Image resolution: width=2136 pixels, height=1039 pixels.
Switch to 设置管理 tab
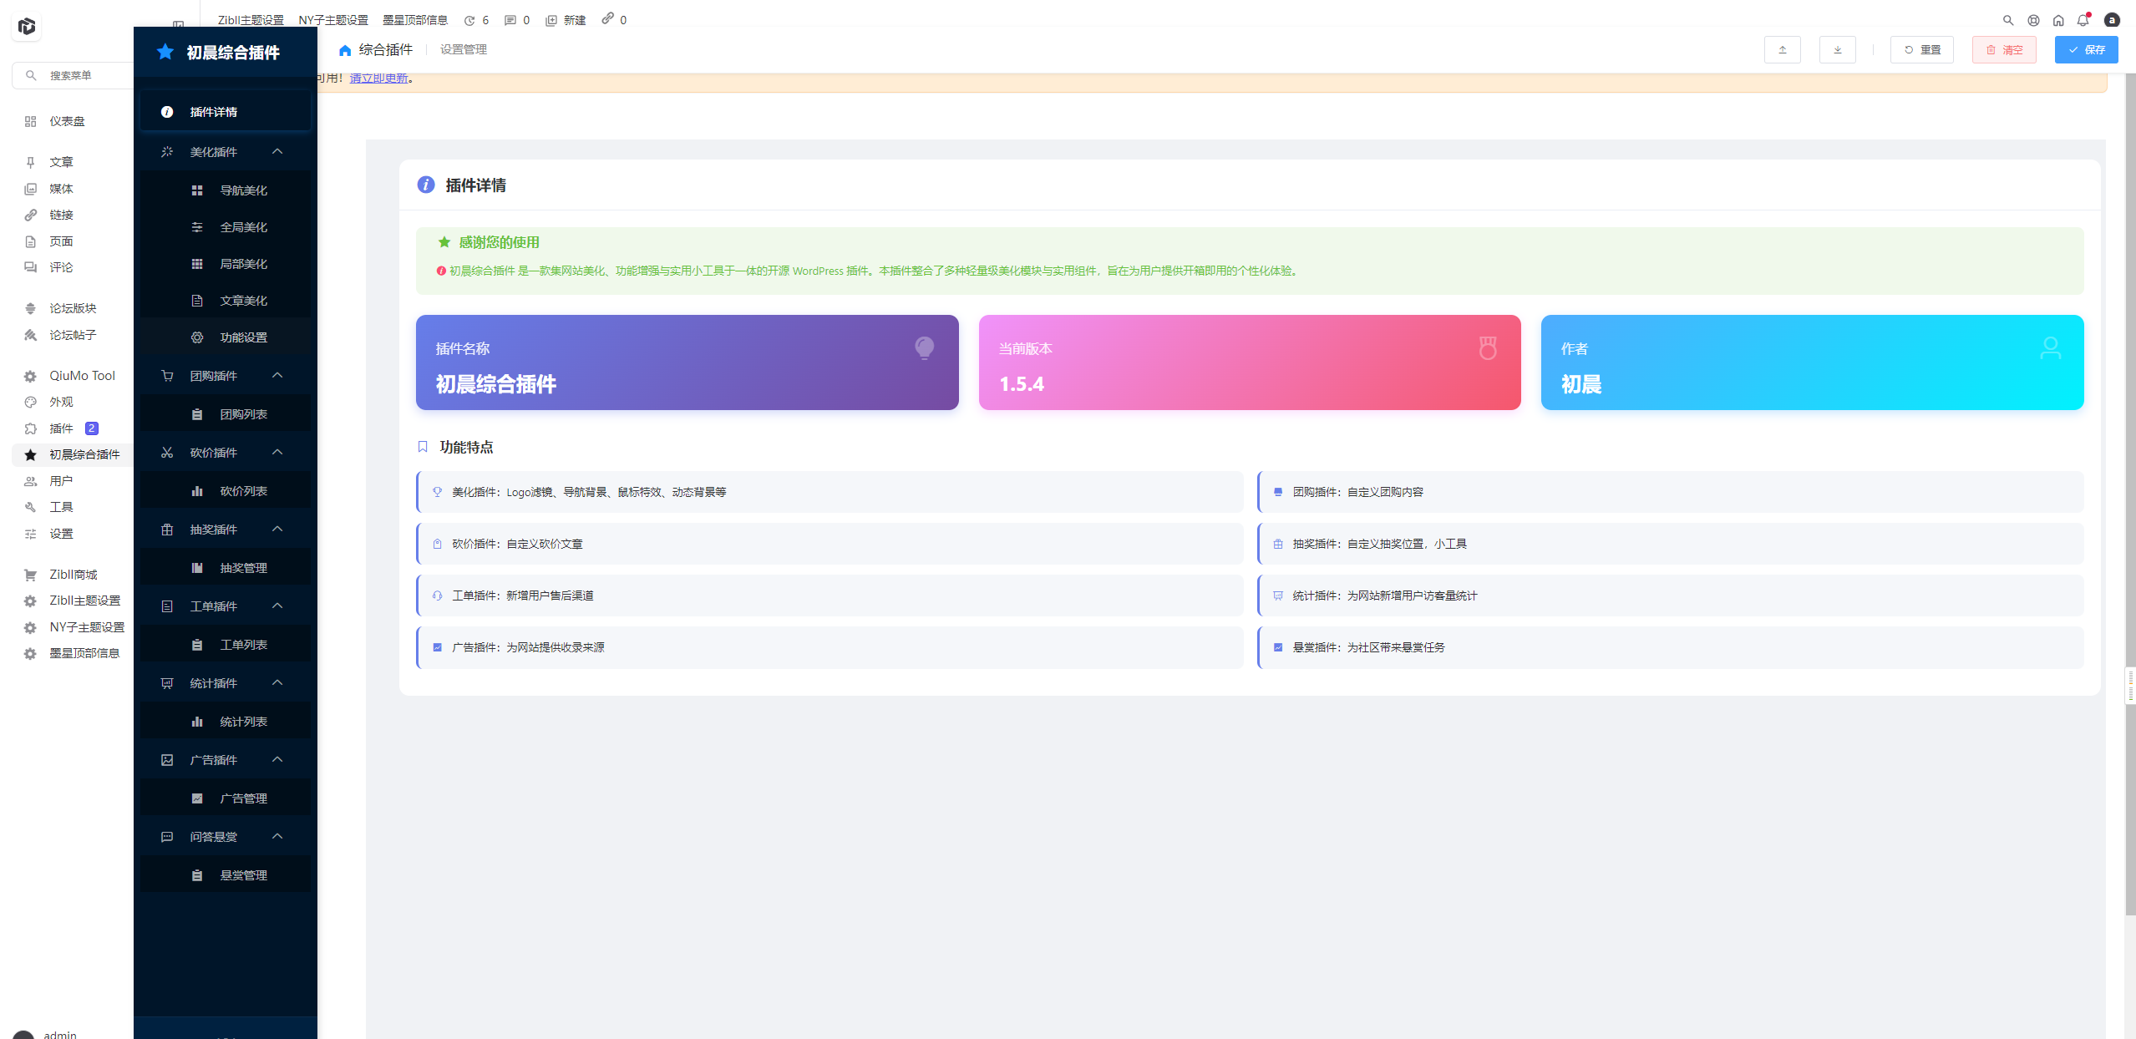(x=463, y=50)
